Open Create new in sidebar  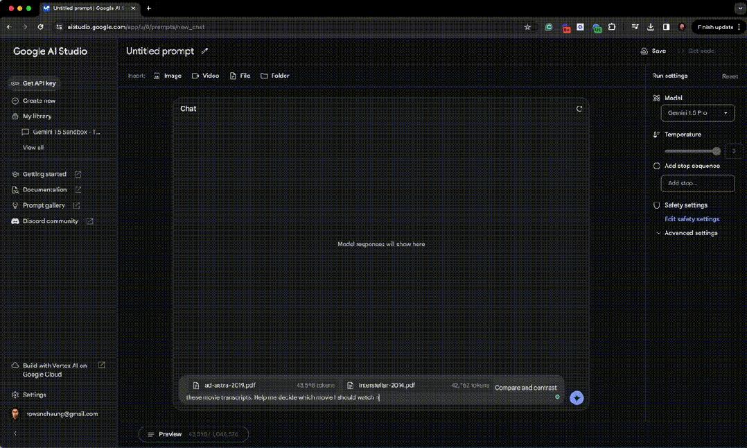pos(39,101)
